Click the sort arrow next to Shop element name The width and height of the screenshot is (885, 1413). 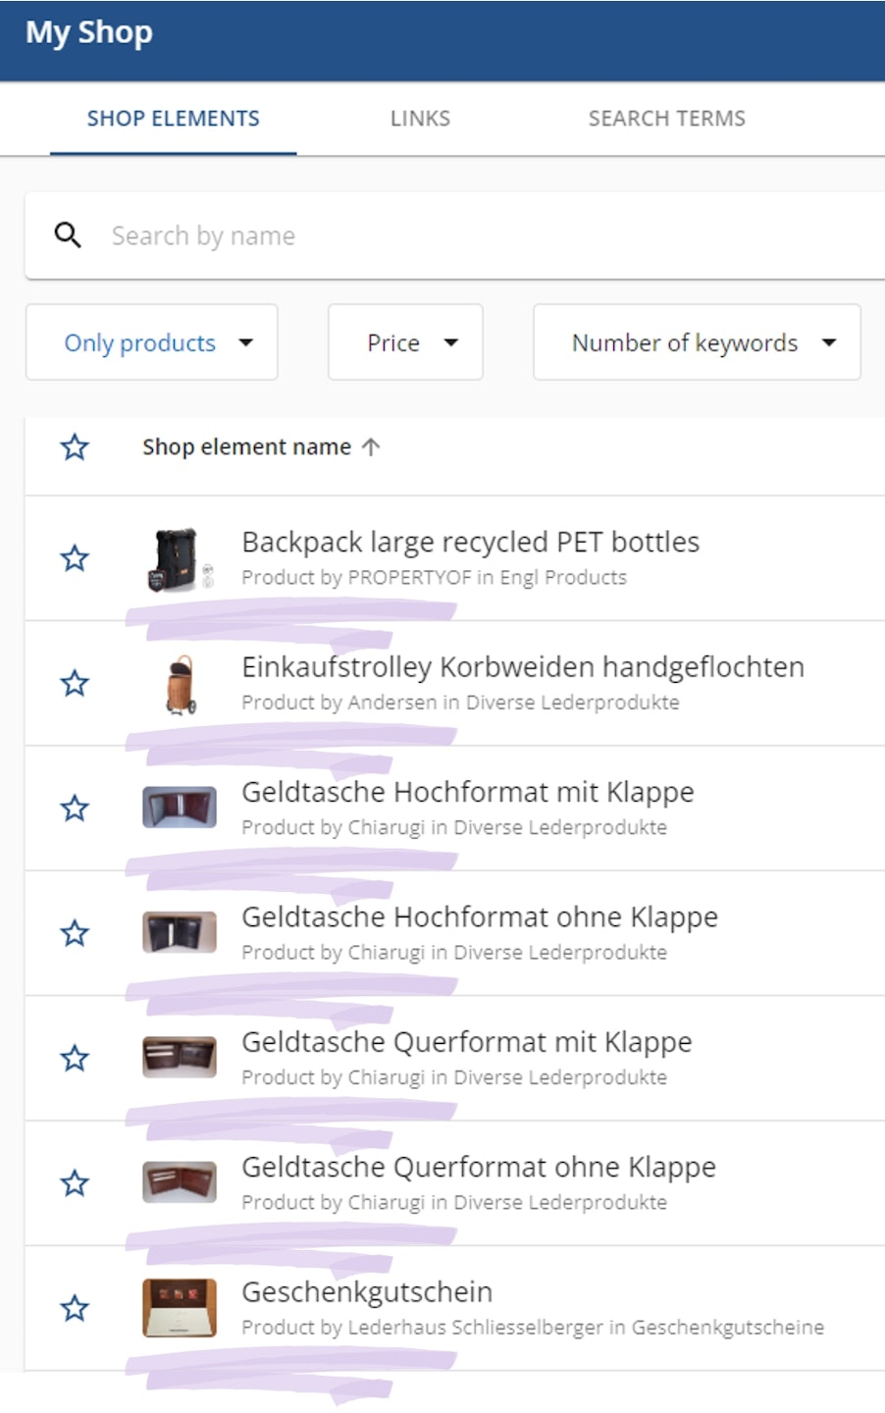pyautogui.click(x=371, y=447)
